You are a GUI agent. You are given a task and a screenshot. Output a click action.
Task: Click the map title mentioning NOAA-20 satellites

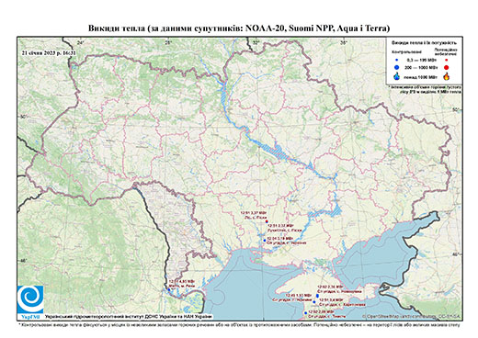click(239, 28)
